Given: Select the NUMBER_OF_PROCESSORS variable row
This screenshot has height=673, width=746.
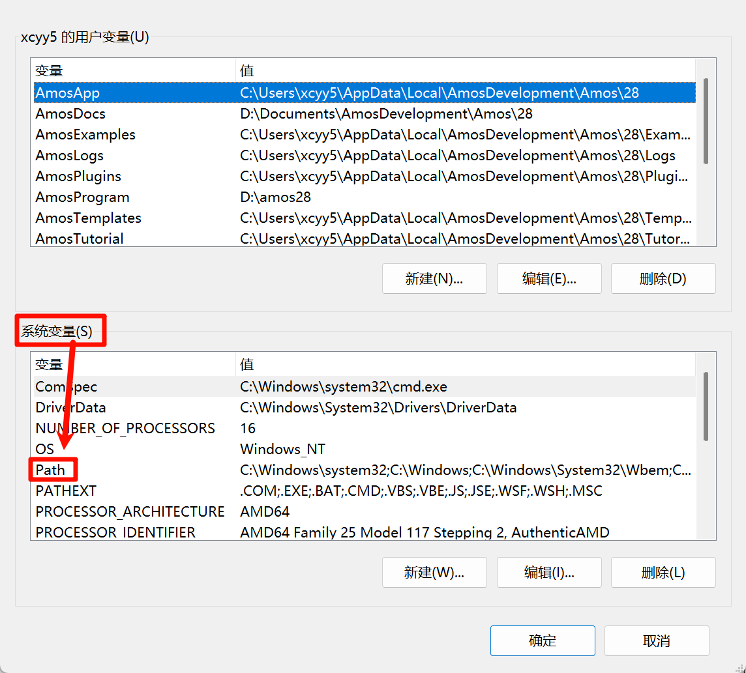Looking at the screenshot, I should click(125, 428).
